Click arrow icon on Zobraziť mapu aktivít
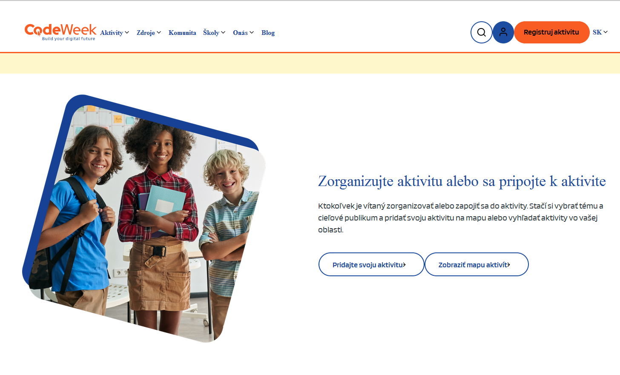This screenshot has height=375, width=620. tap(509, 265)
